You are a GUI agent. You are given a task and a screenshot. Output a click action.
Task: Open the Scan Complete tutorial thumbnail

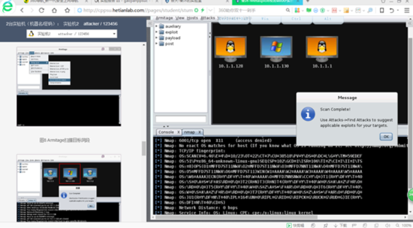pyautogui.click(x=69, y=188)
